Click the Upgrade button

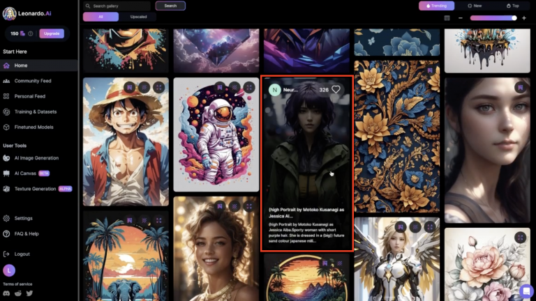click(52, 33)
